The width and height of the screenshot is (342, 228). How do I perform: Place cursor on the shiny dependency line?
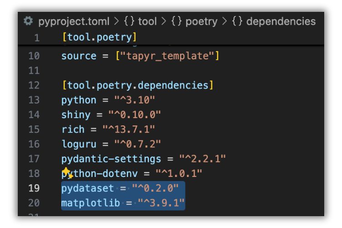[76, 115]
